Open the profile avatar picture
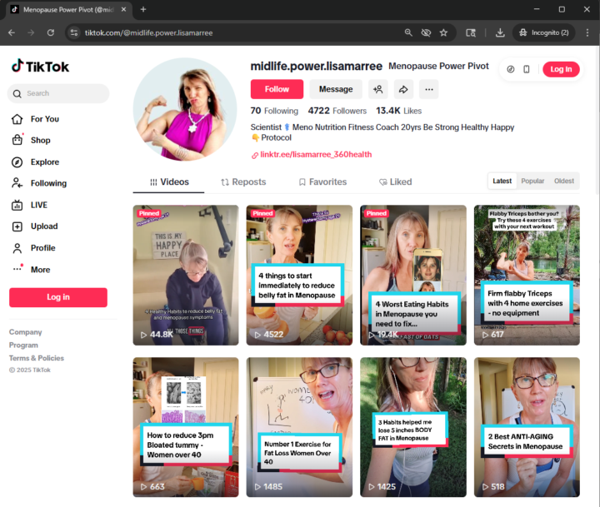The image size is (600, 507). tap(185, 109)
